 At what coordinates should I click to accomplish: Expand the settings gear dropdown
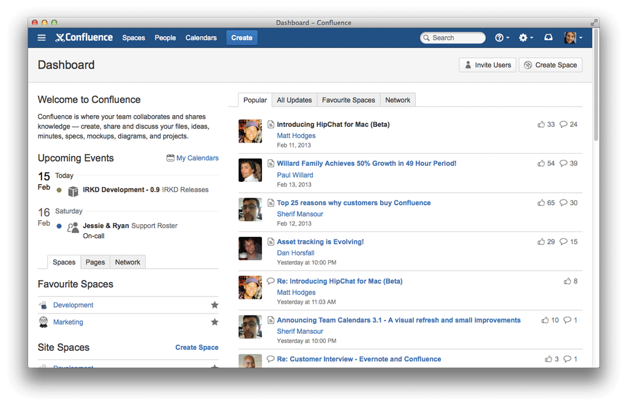(x=525, y=38)
